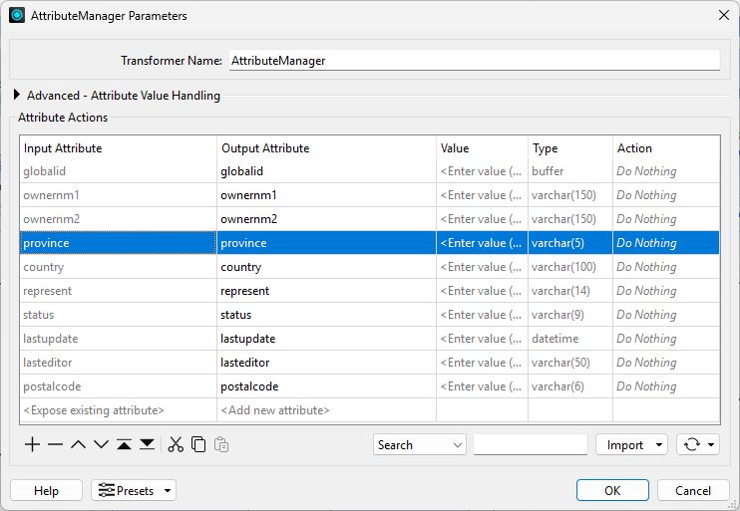Click the search text box beside Search
Viewport: 740px width, 511px height.
pos(530,445)
